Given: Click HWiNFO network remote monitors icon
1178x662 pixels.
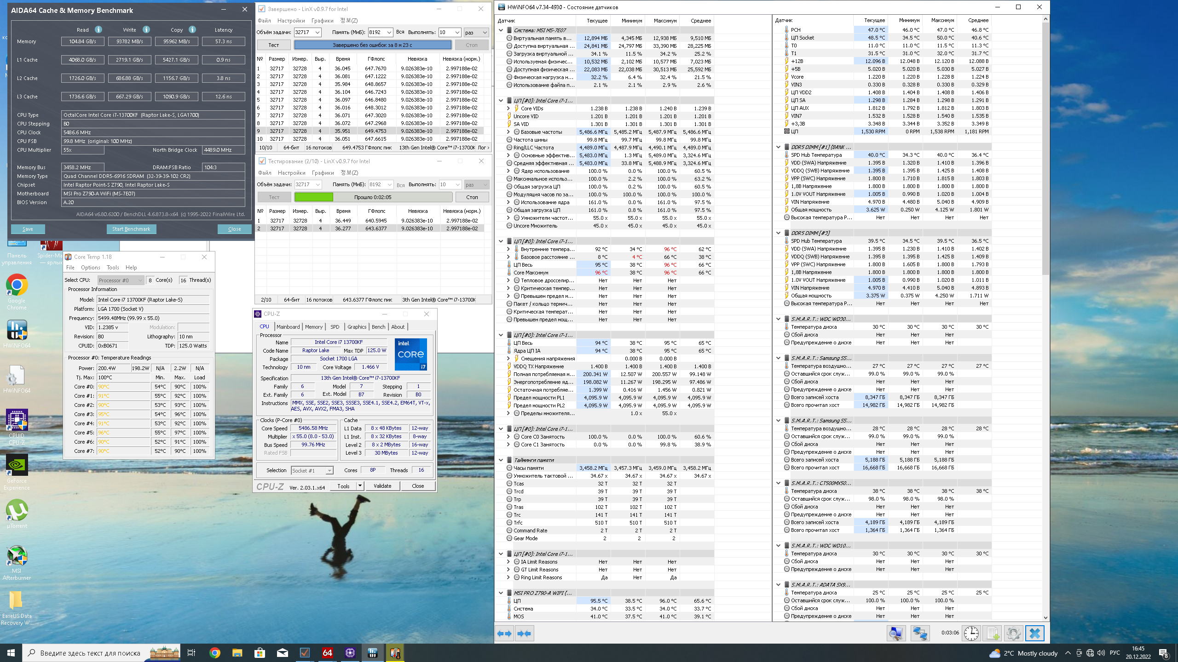Looking at the screenshot, I should (919, 633).
